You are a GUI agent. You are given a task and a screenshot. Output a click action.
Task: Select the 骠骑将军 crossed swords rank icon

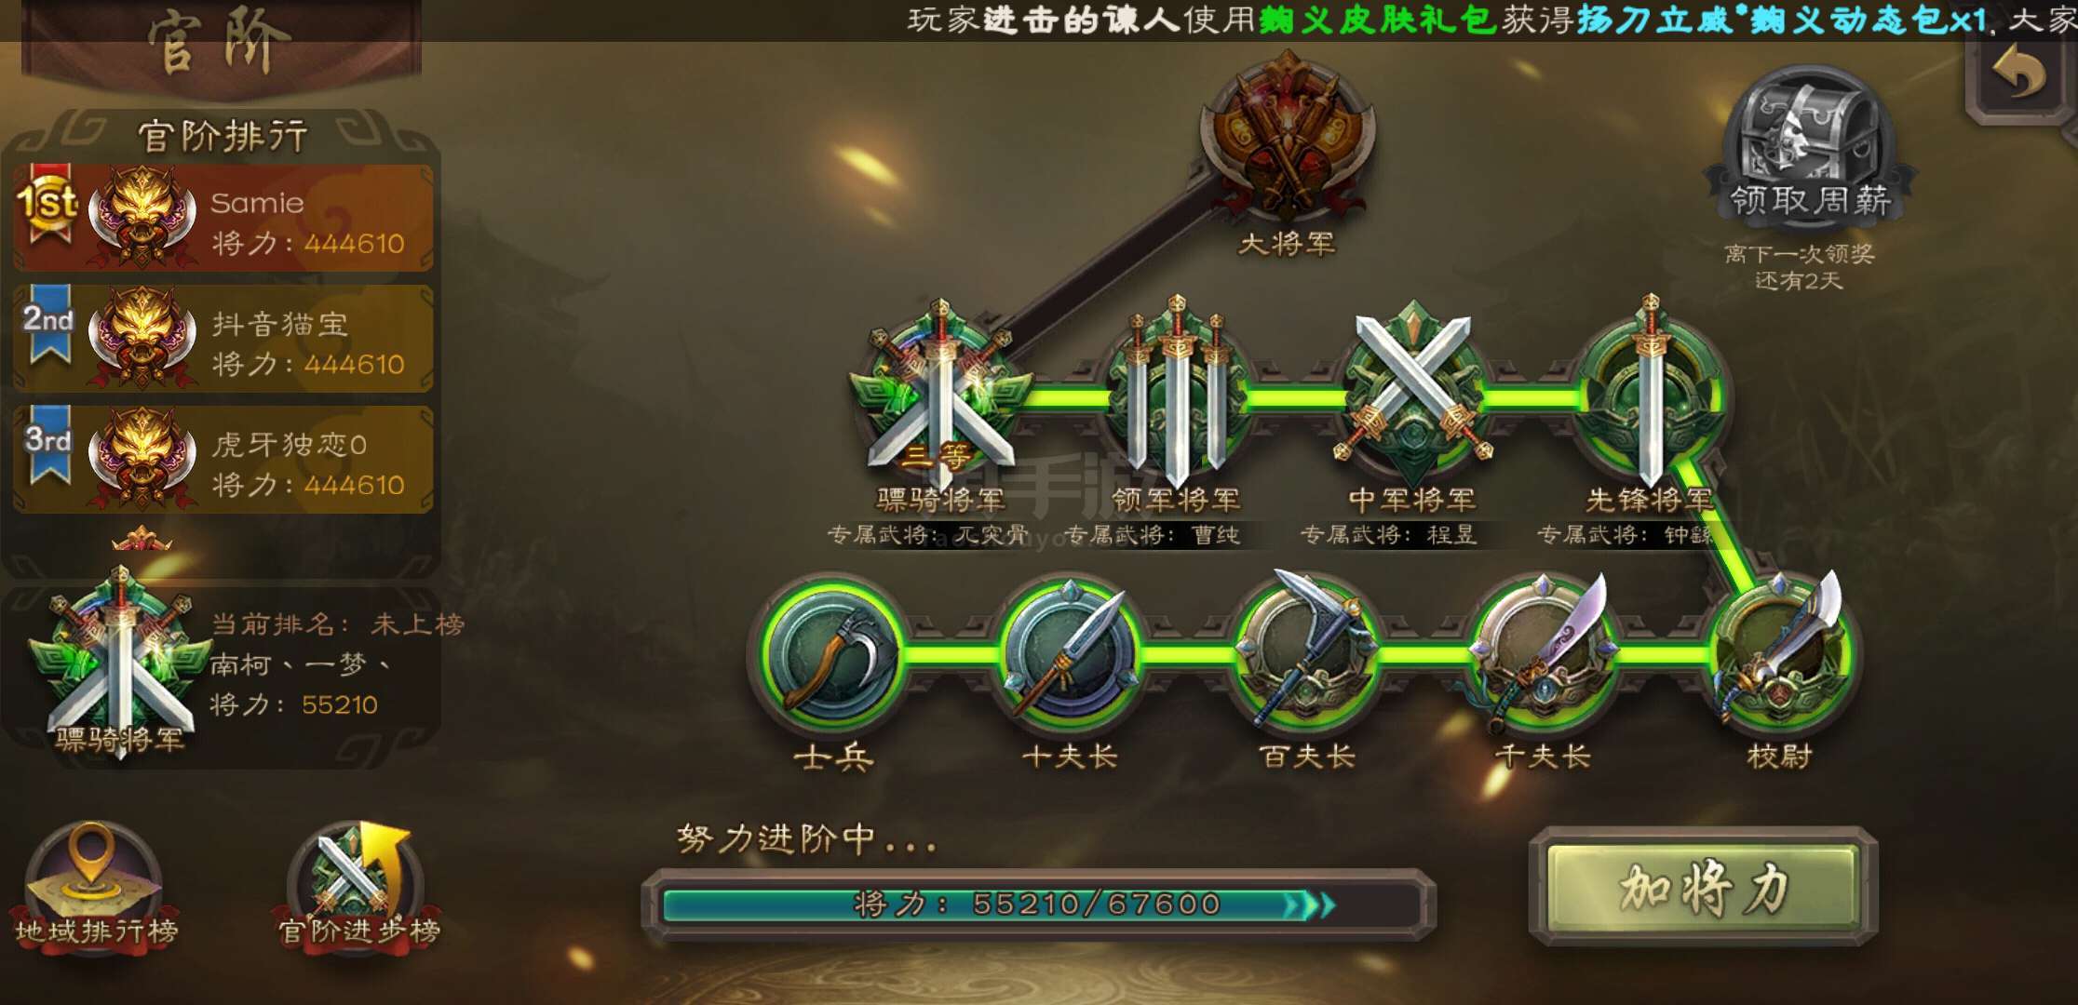[940, 392]
